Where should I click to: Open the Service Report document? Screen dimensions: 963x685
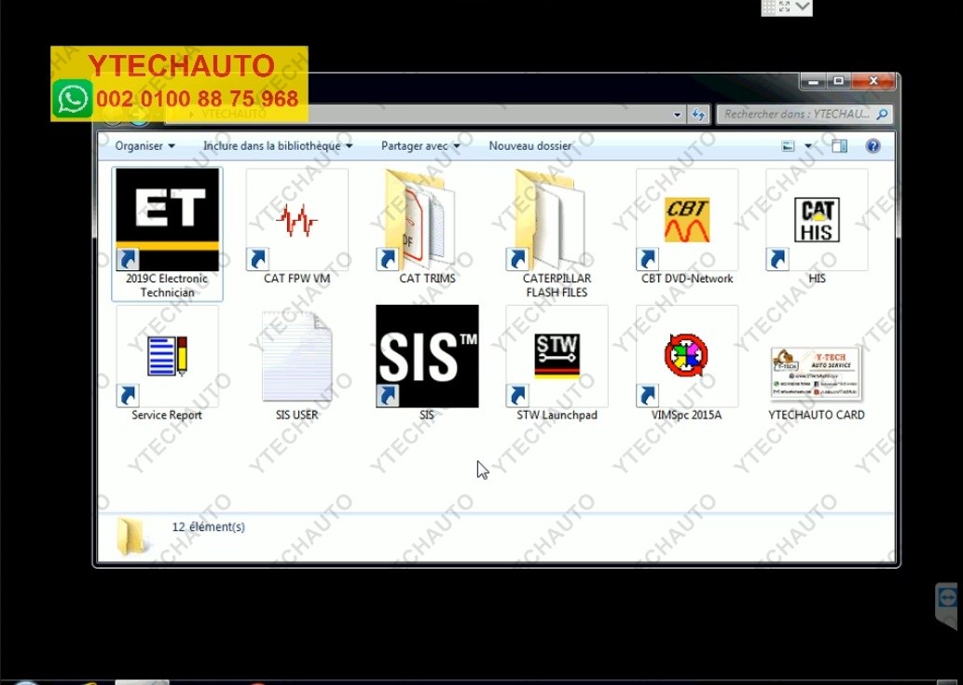coord(167,356)
